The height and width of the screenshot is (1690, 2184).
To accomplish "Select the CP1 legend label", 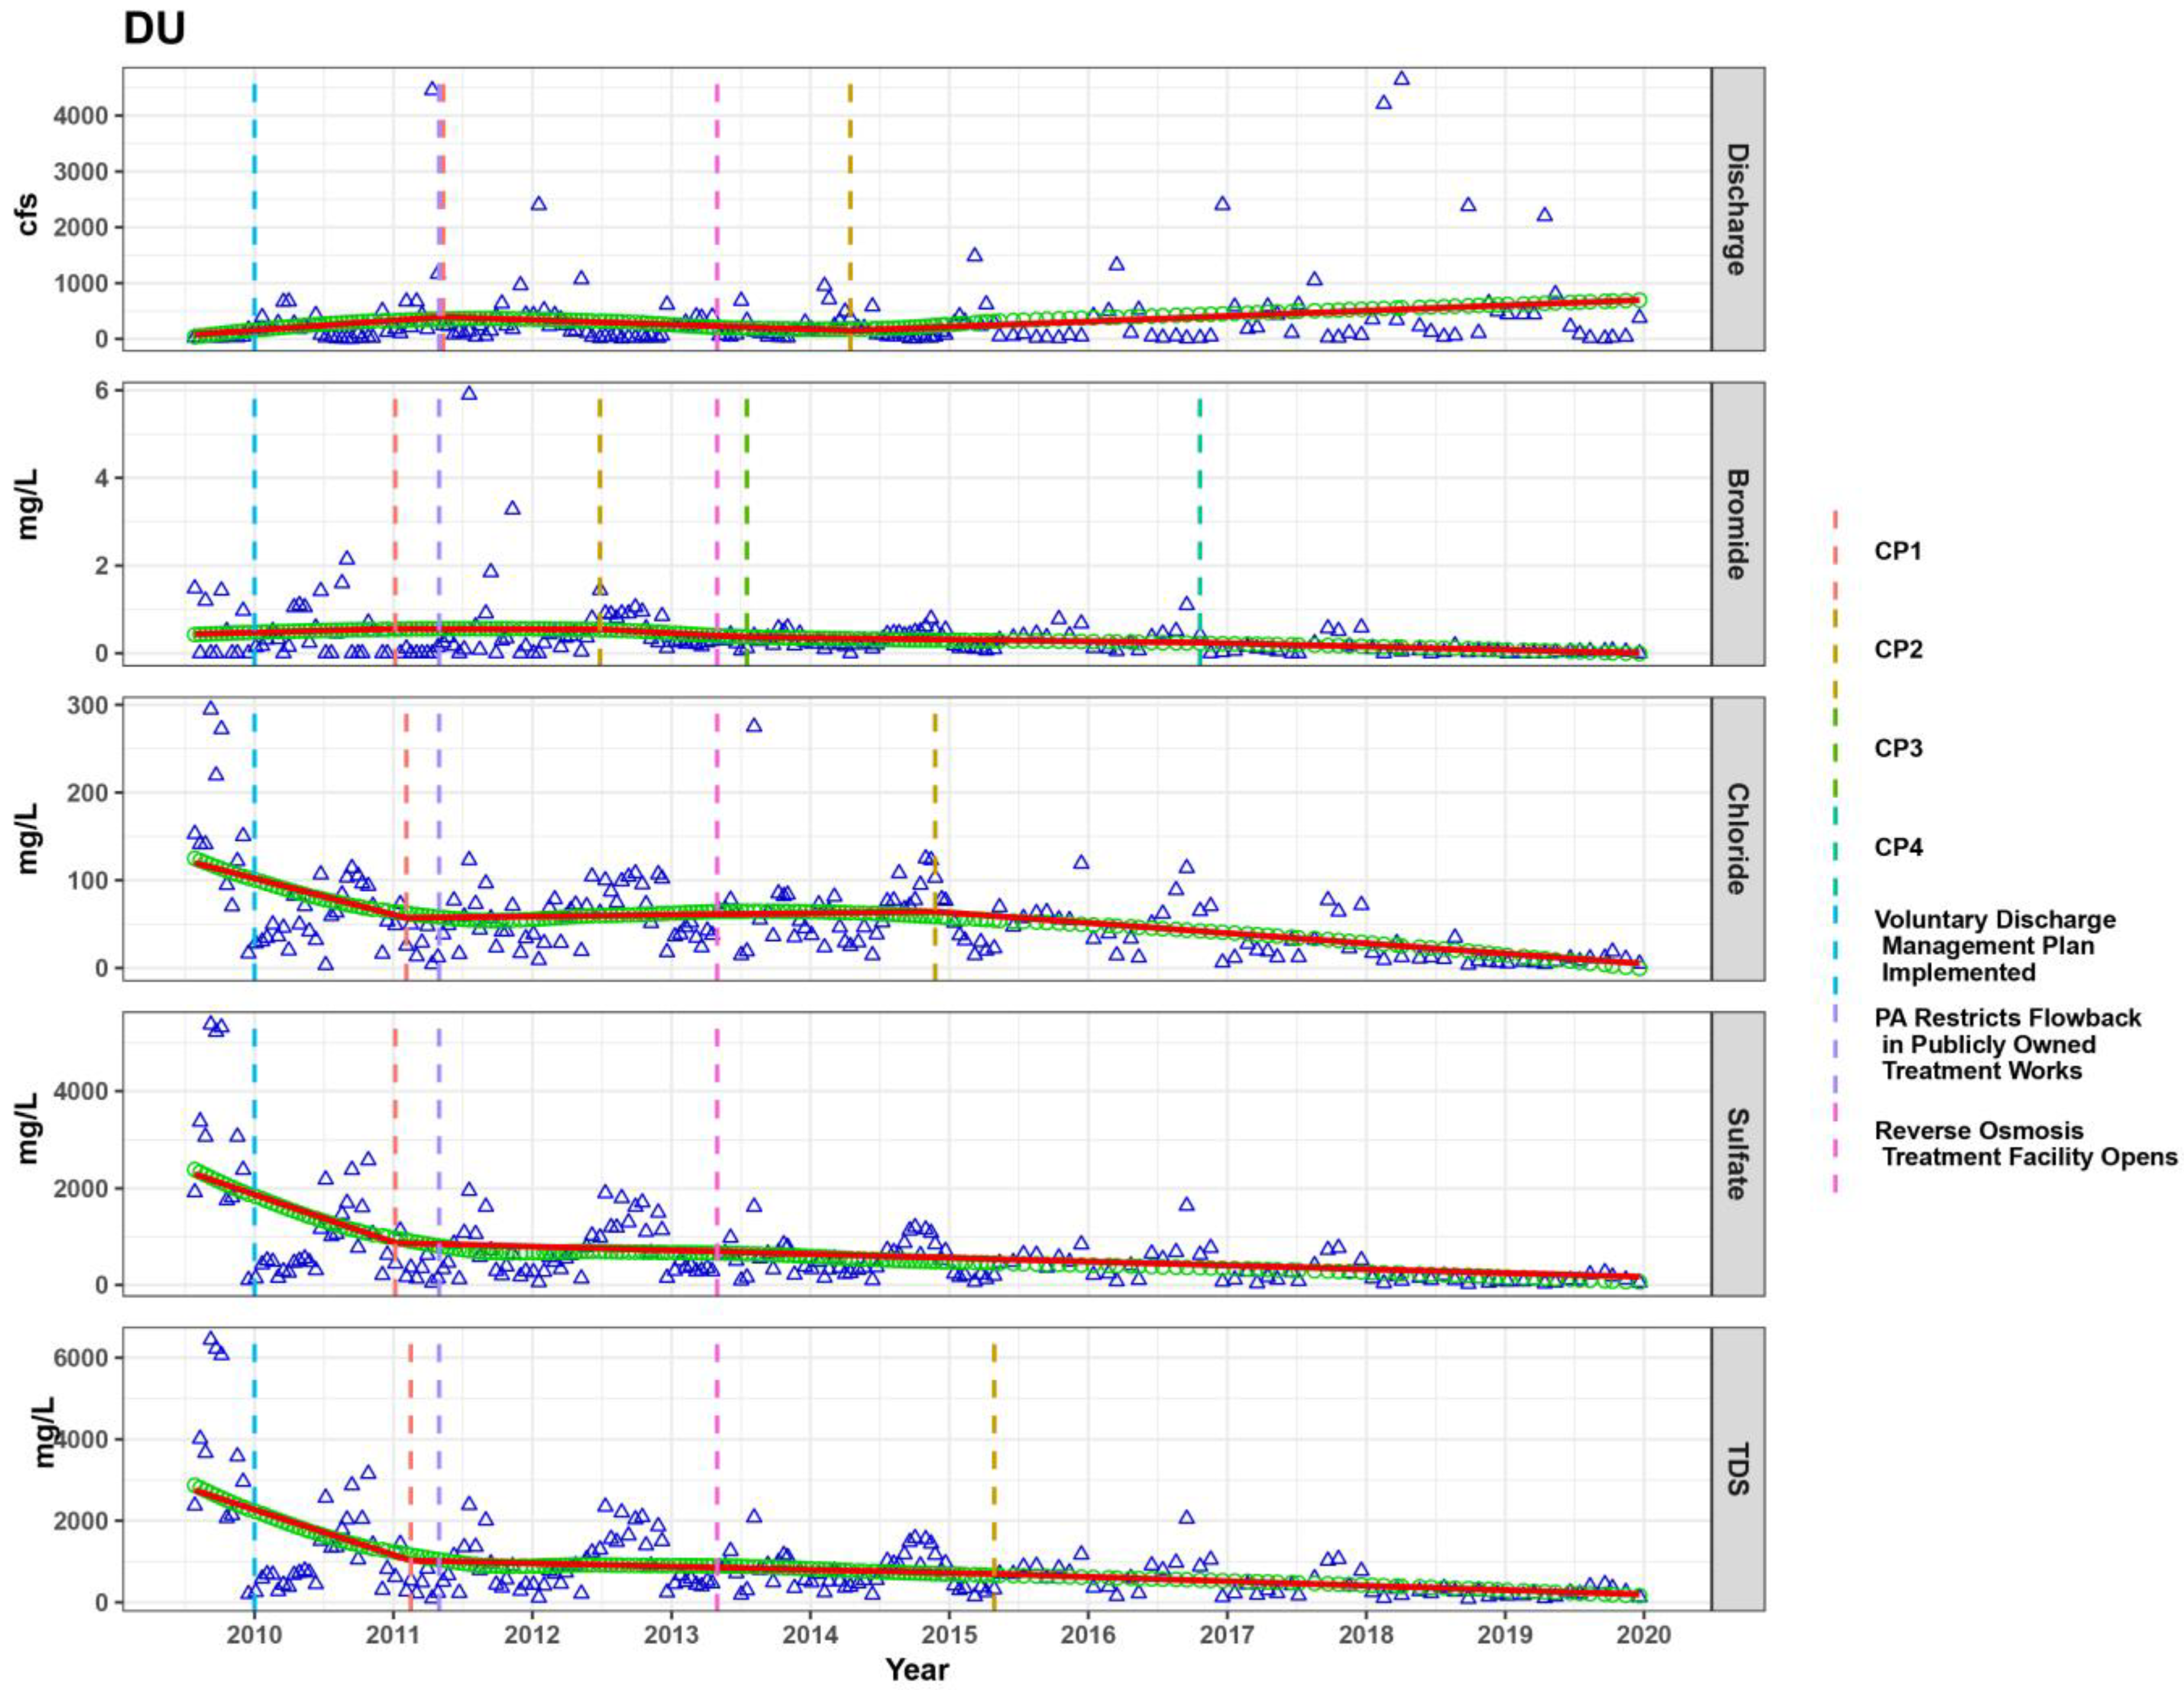I will (x=1897, y=551).
